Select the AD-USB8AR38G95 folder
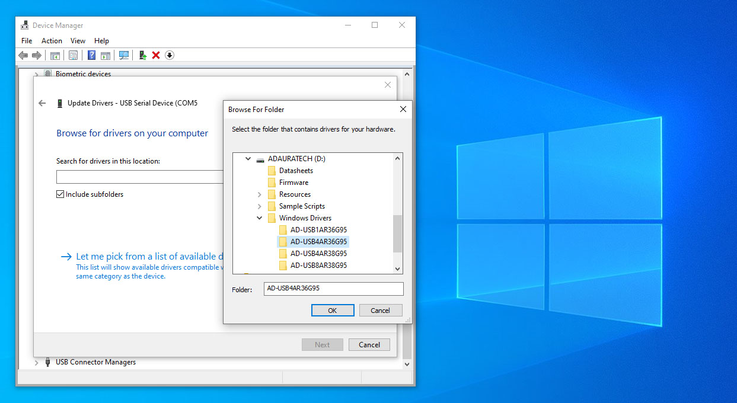The image size is (737, 403). (318, 266)
